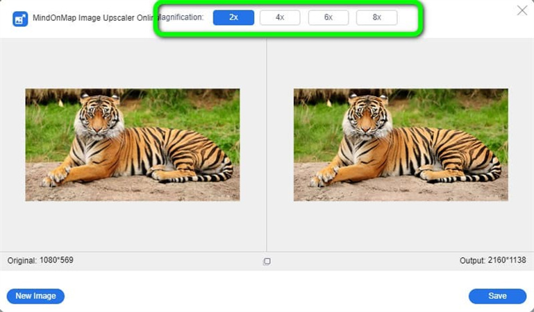This screenshot has width=534, height=312.
Task: Click the upscaled output tiger preview
Action: 401,145
